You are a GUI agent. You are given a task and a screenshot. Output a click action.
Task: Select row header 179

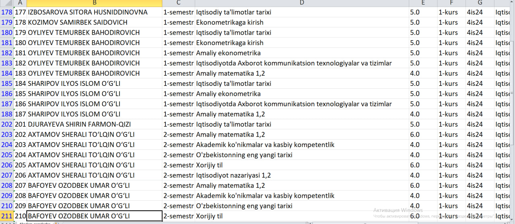[6, 23]
